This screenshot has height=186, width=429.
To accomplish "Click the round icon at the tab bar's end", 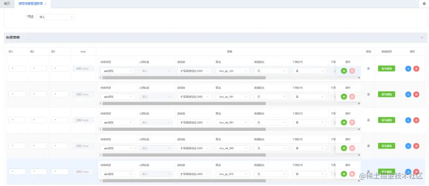I will click(424, 4).
